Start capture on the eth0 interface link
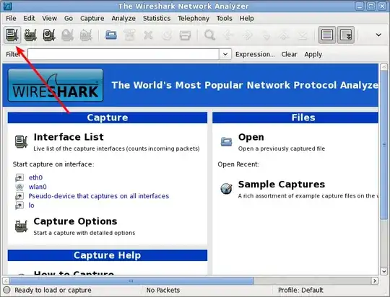 (x=35, y=177)
